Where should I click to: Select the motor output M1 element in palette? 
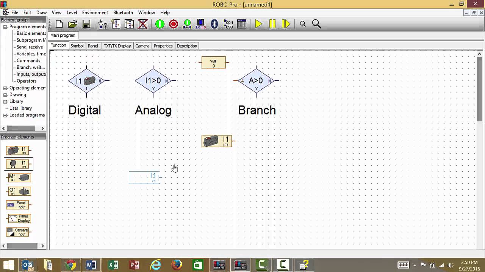click(19, 178)
